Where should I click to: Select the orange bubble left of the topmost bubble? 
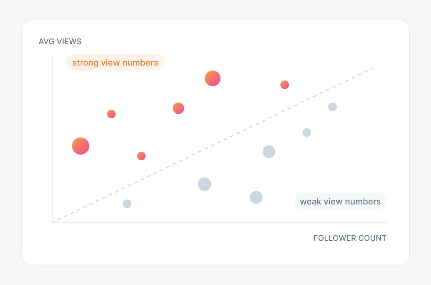[178, 108]
